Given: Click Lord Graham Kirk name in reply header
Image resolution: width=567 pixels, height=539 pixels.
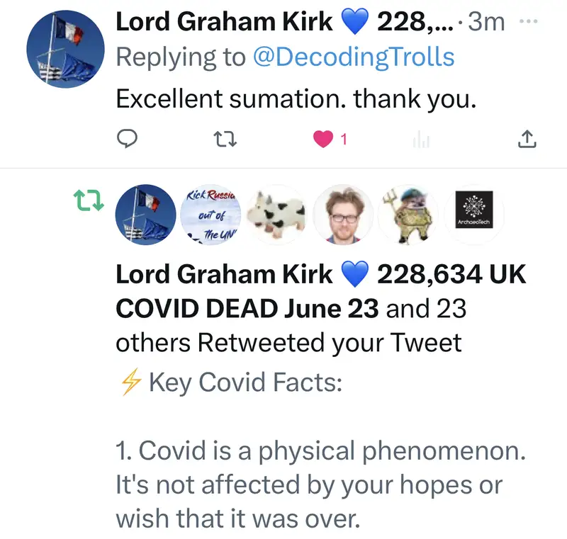Looking at the screenshot, I should [223, 22].
